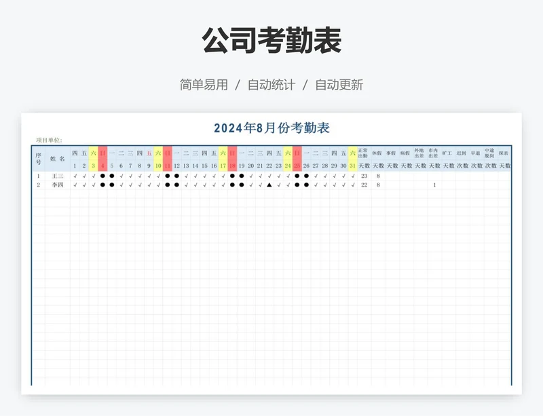This screenshot has height=416, width=543.
Task: Click the day 1 date cell
Action: pos(75,166)
